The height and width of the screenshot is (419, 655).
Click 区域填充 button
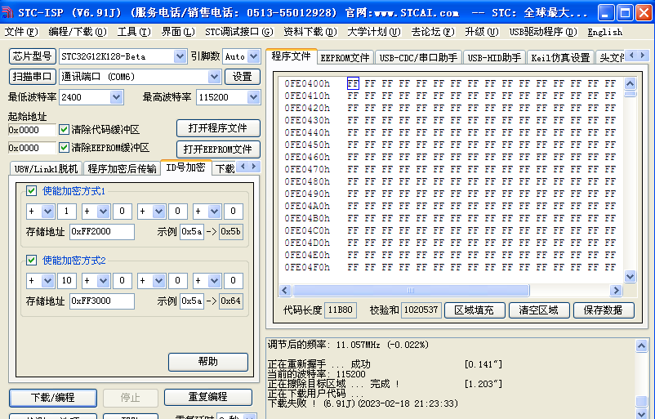pyautogui.click(x=475, y=310)
